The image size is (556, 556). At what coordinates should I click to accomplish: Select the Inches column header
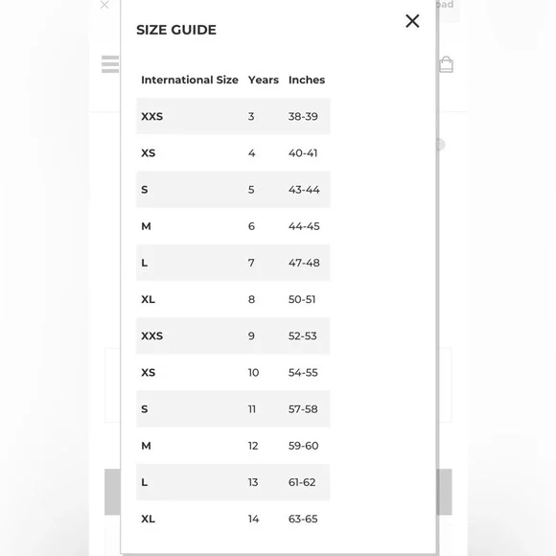pos(307,80)
